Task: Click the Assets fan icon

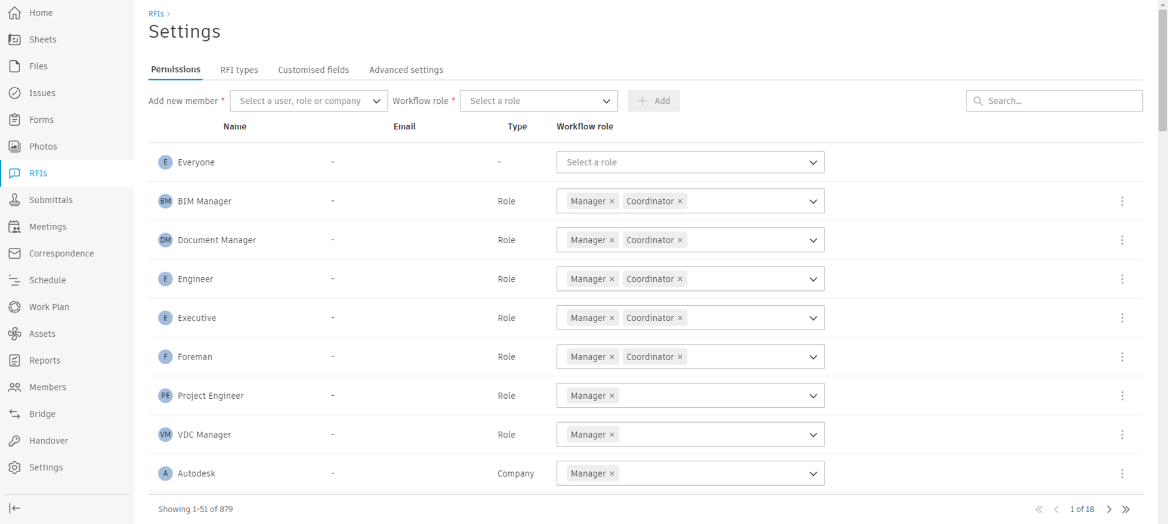Action: coord(15,334)
